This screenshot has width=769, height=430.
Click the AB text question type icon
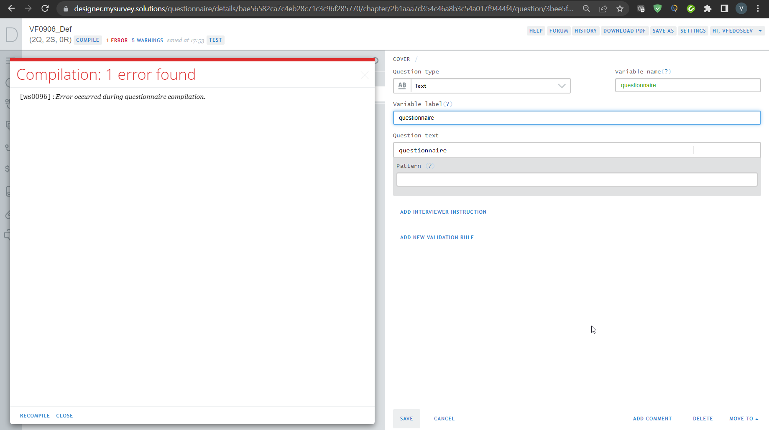402,86
